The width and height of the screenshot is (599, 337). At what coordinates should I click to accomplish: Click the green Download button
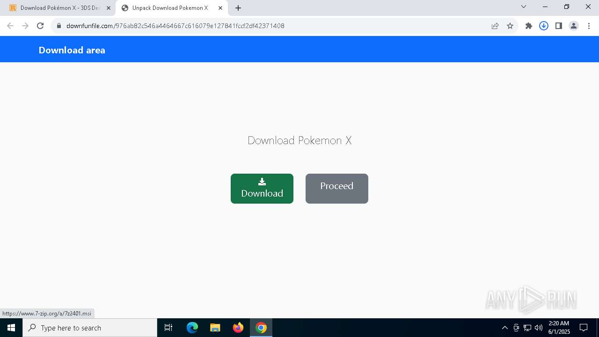tap(262, 189)
